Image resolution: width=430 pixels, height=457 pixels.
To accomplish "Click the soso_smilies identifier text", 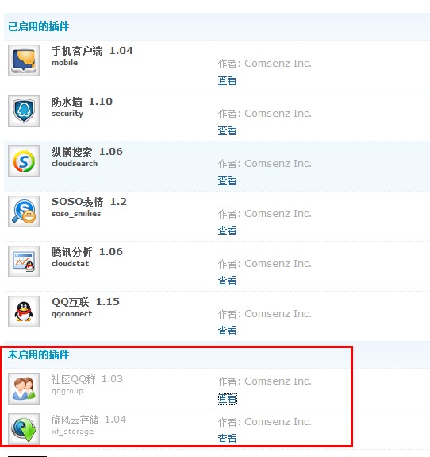I will [76, 214].
